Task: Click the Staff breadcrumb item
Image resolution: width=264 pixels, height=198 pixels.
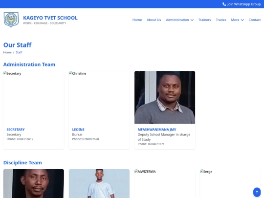Action: pyautogui.click(x=19, y=52)
